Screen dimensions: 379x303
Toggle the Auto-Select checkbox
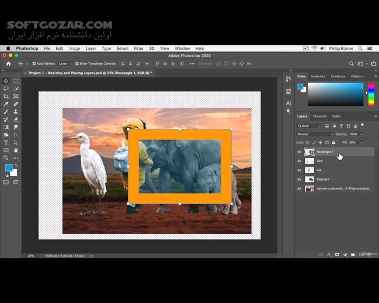34,64
